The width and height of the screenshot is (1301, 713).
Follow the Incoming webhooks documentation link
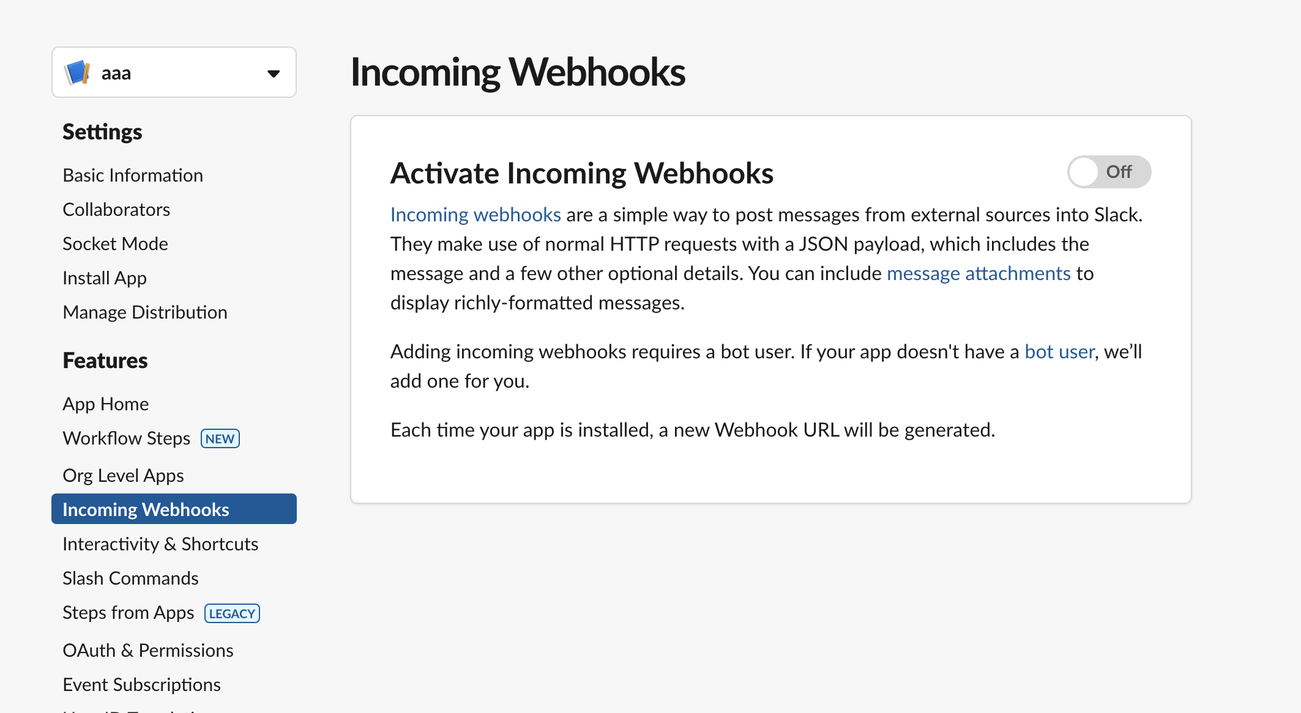pyautogui.click(x=475, y=215)
